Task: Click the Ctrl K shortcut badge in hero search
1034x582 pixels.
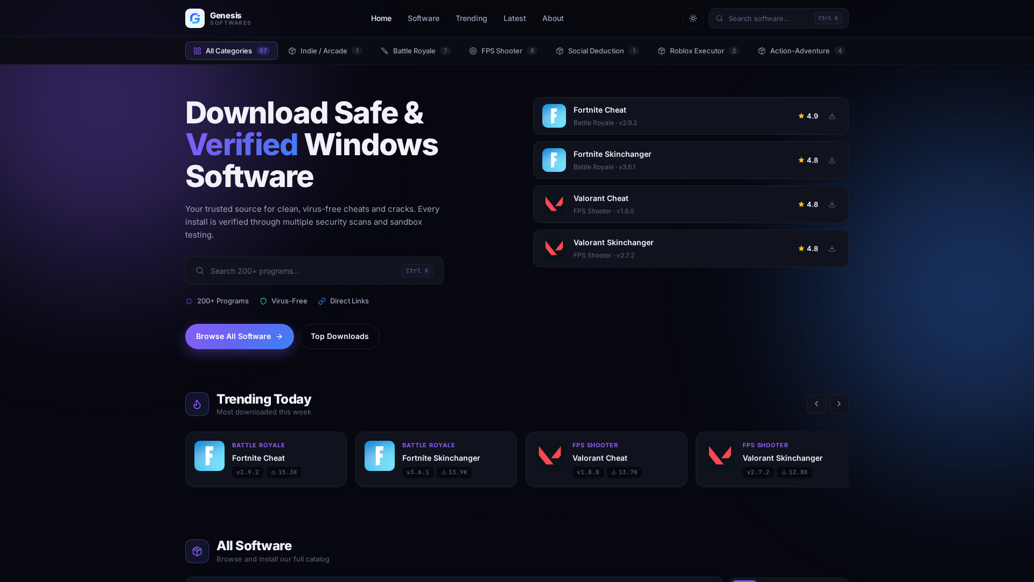Action: tap(417, 271)
